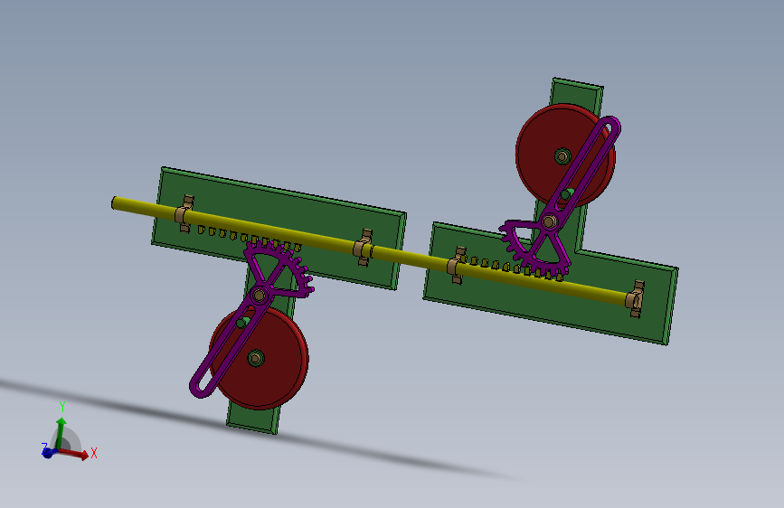The width and height of the screenshot is (784, 508).
Task: Click the green Y axis arrow of triad
Action: (x=61, y=432)
